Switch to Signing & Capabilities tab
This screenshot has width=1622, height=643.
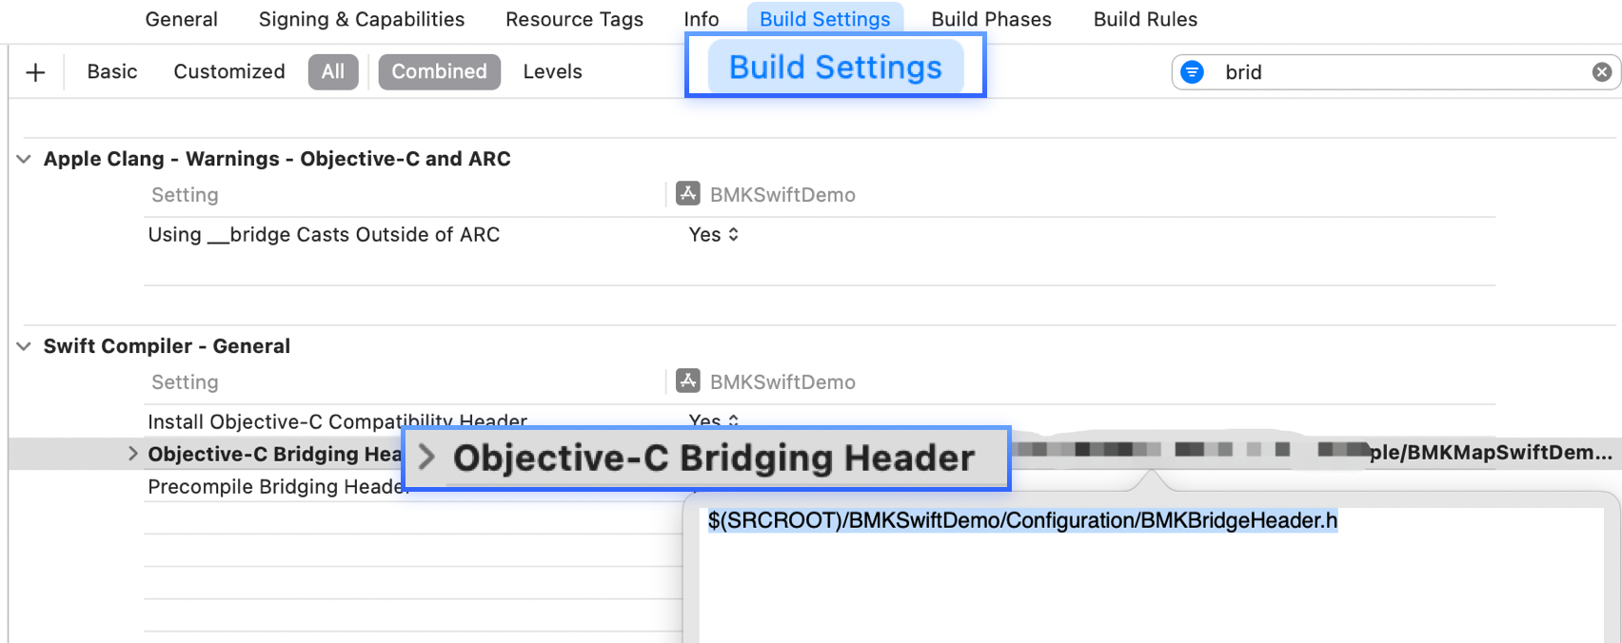pyautogui.click(x=362, y=19)
